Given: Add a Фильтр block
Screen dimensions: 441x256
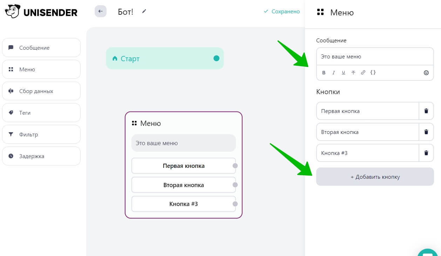Looking at the screenshot, I should (x=41, y=134).
